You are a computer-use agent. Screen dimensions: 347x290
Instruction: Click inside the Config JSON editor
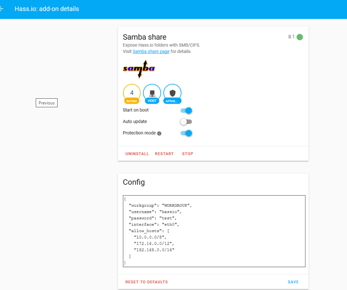[x=214, y=231]
